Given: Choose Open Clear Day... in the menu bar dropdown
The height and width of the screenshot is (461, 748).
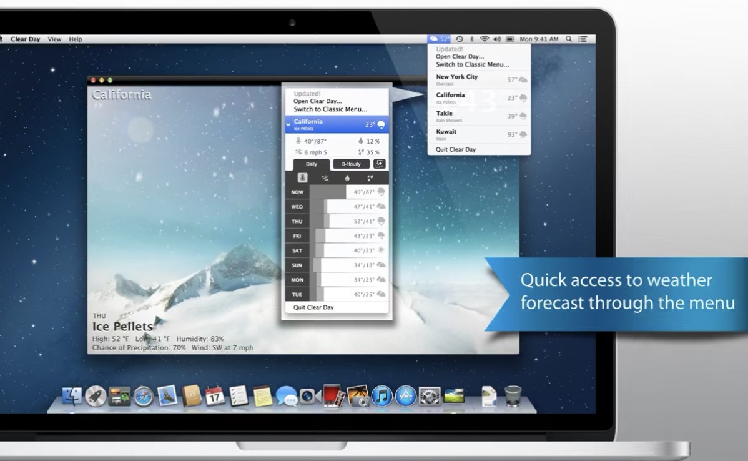Looking at the screenshot, I should (x=460, y=56).
